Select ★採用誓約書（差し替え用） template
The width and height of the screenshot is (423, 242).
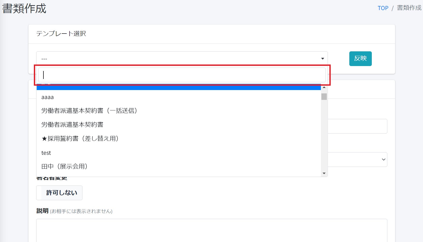(80, 139)
